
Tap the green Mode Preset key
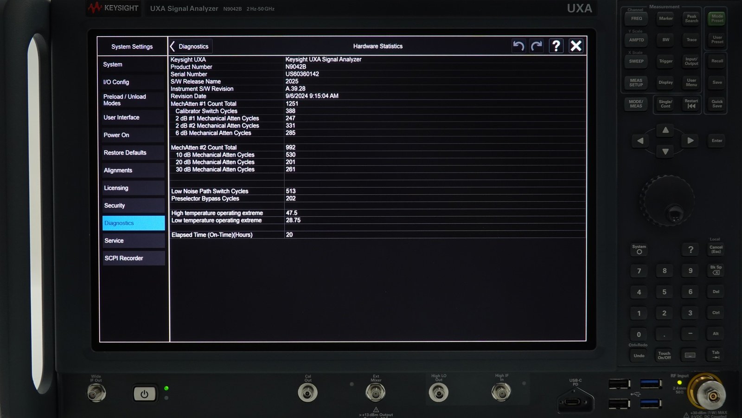point(717,19)
